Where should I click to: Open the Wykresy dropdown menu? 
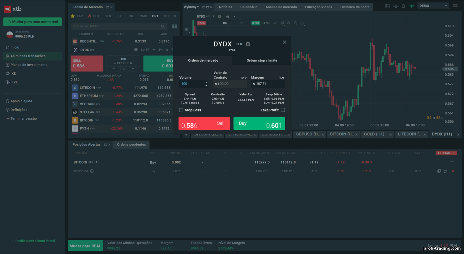point(190,7)
